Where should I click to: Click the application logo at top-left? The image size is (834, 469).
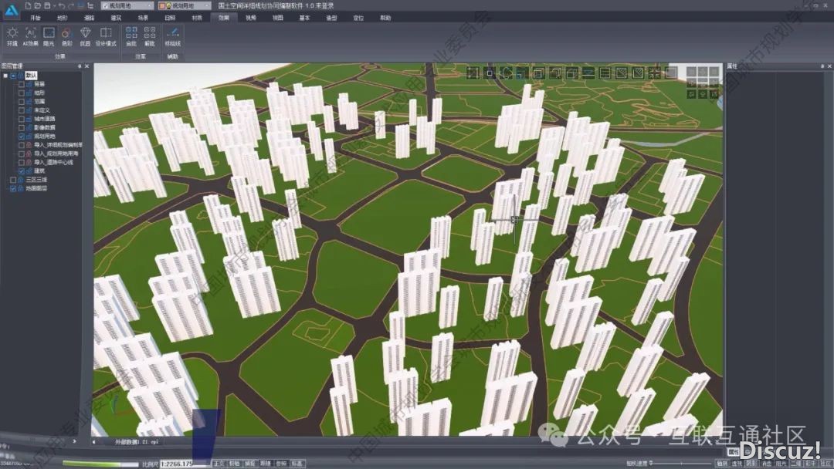click(11, 9)
